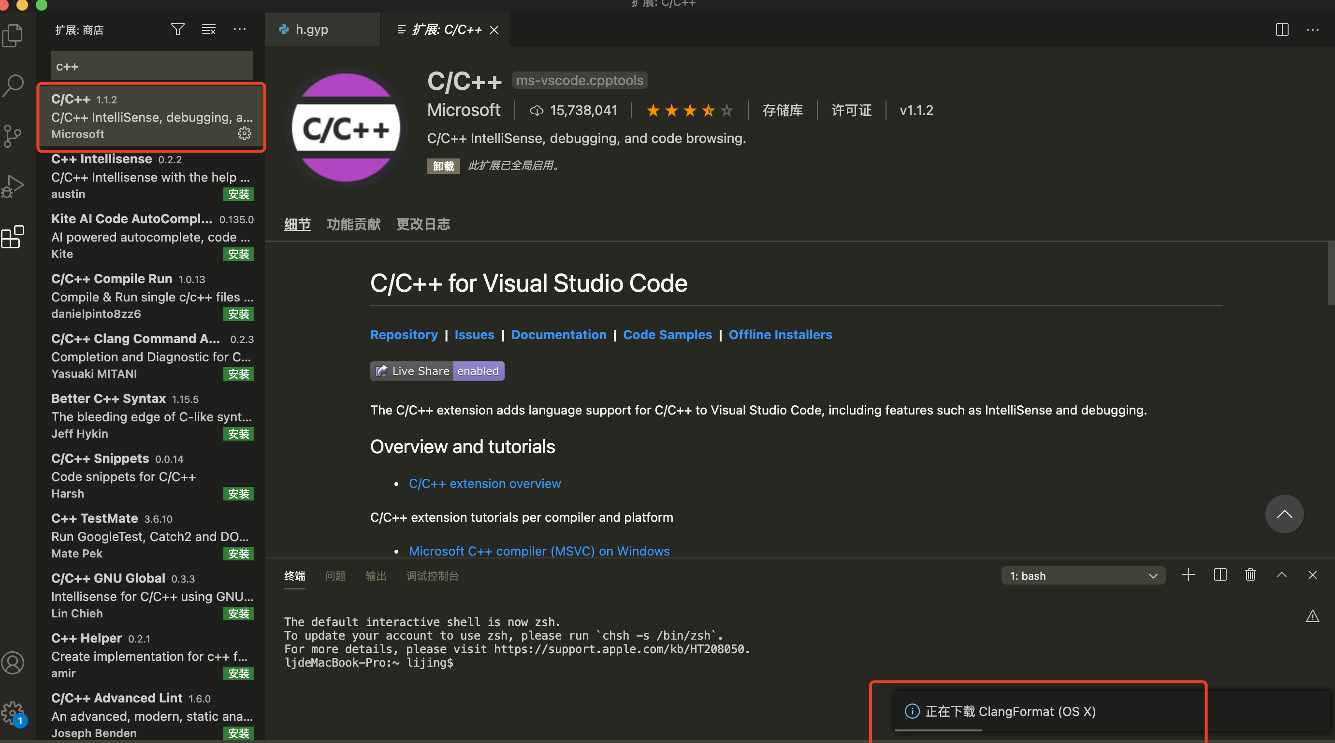
Task: Open Microsoft C++ compiler (MSVC) on Windows link
Action: tap(539, 551)
